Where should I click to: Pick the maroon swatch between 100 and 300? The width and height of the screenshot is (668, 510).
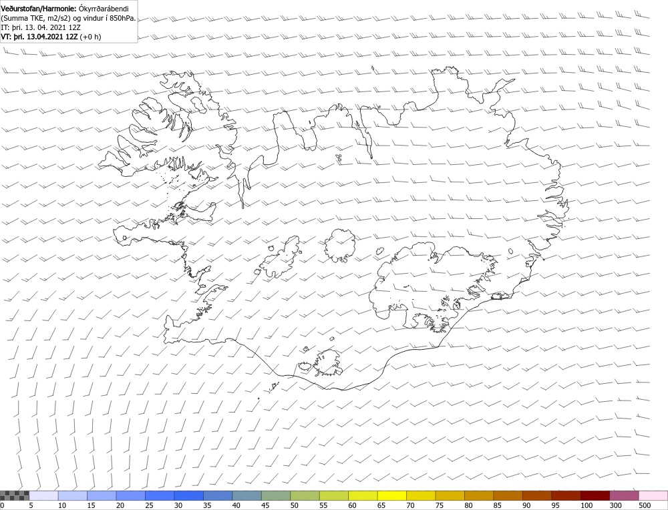point(595,495)
